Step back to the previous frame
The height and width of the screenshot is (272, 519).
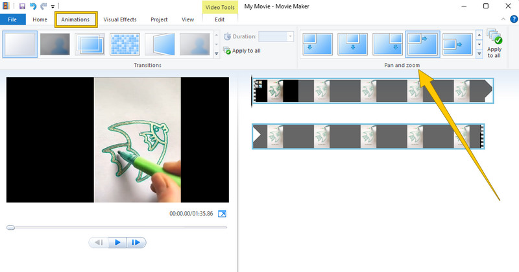tap(99, 243)
